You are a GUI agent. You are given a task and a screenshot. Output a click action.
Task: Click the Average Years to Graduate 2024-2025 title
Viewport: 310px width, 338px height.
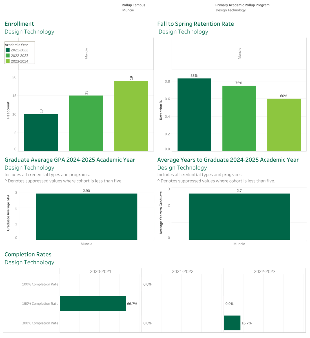pos(228,160)
